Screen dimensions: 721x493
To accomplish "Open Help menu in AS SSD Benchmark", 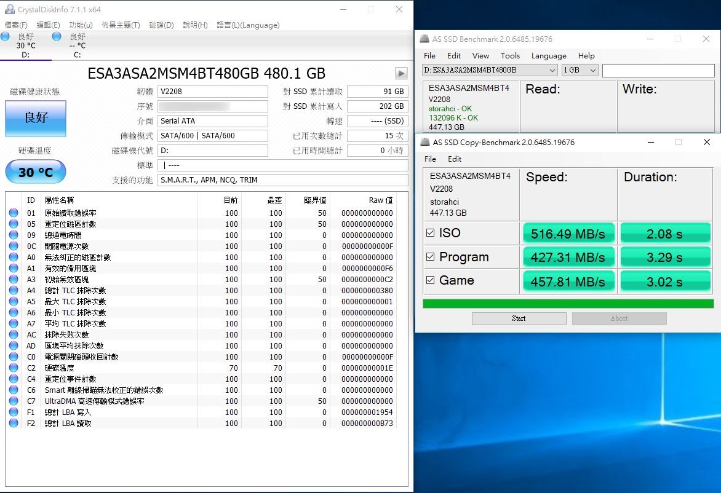I will (x=586, y=55).
